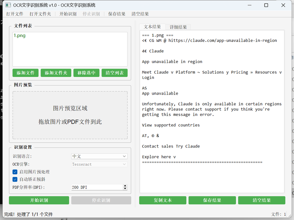Switch to the 详细结果 tab

tap(178, 27)
